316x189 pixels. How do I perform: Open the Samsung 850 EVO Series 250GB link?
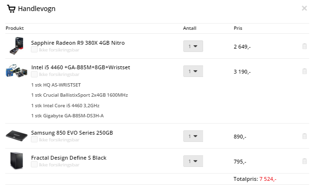[x=72, y=133]
